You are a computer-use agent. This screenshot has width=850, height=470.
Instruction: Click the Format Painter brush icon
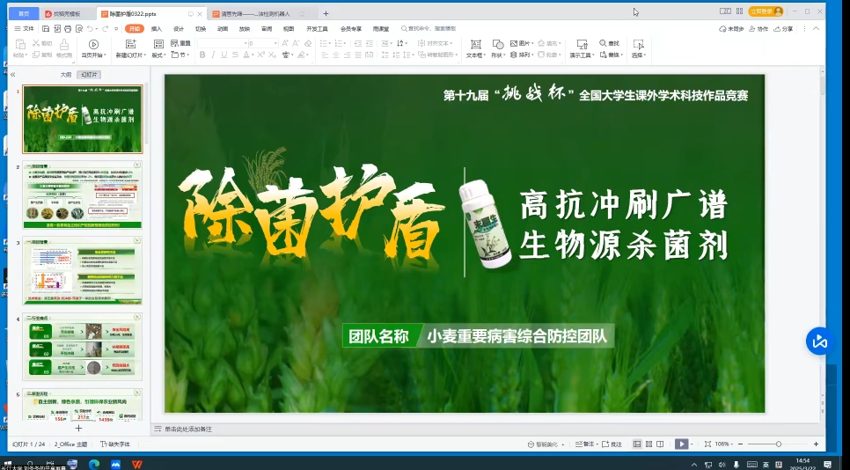click(64, 45)
